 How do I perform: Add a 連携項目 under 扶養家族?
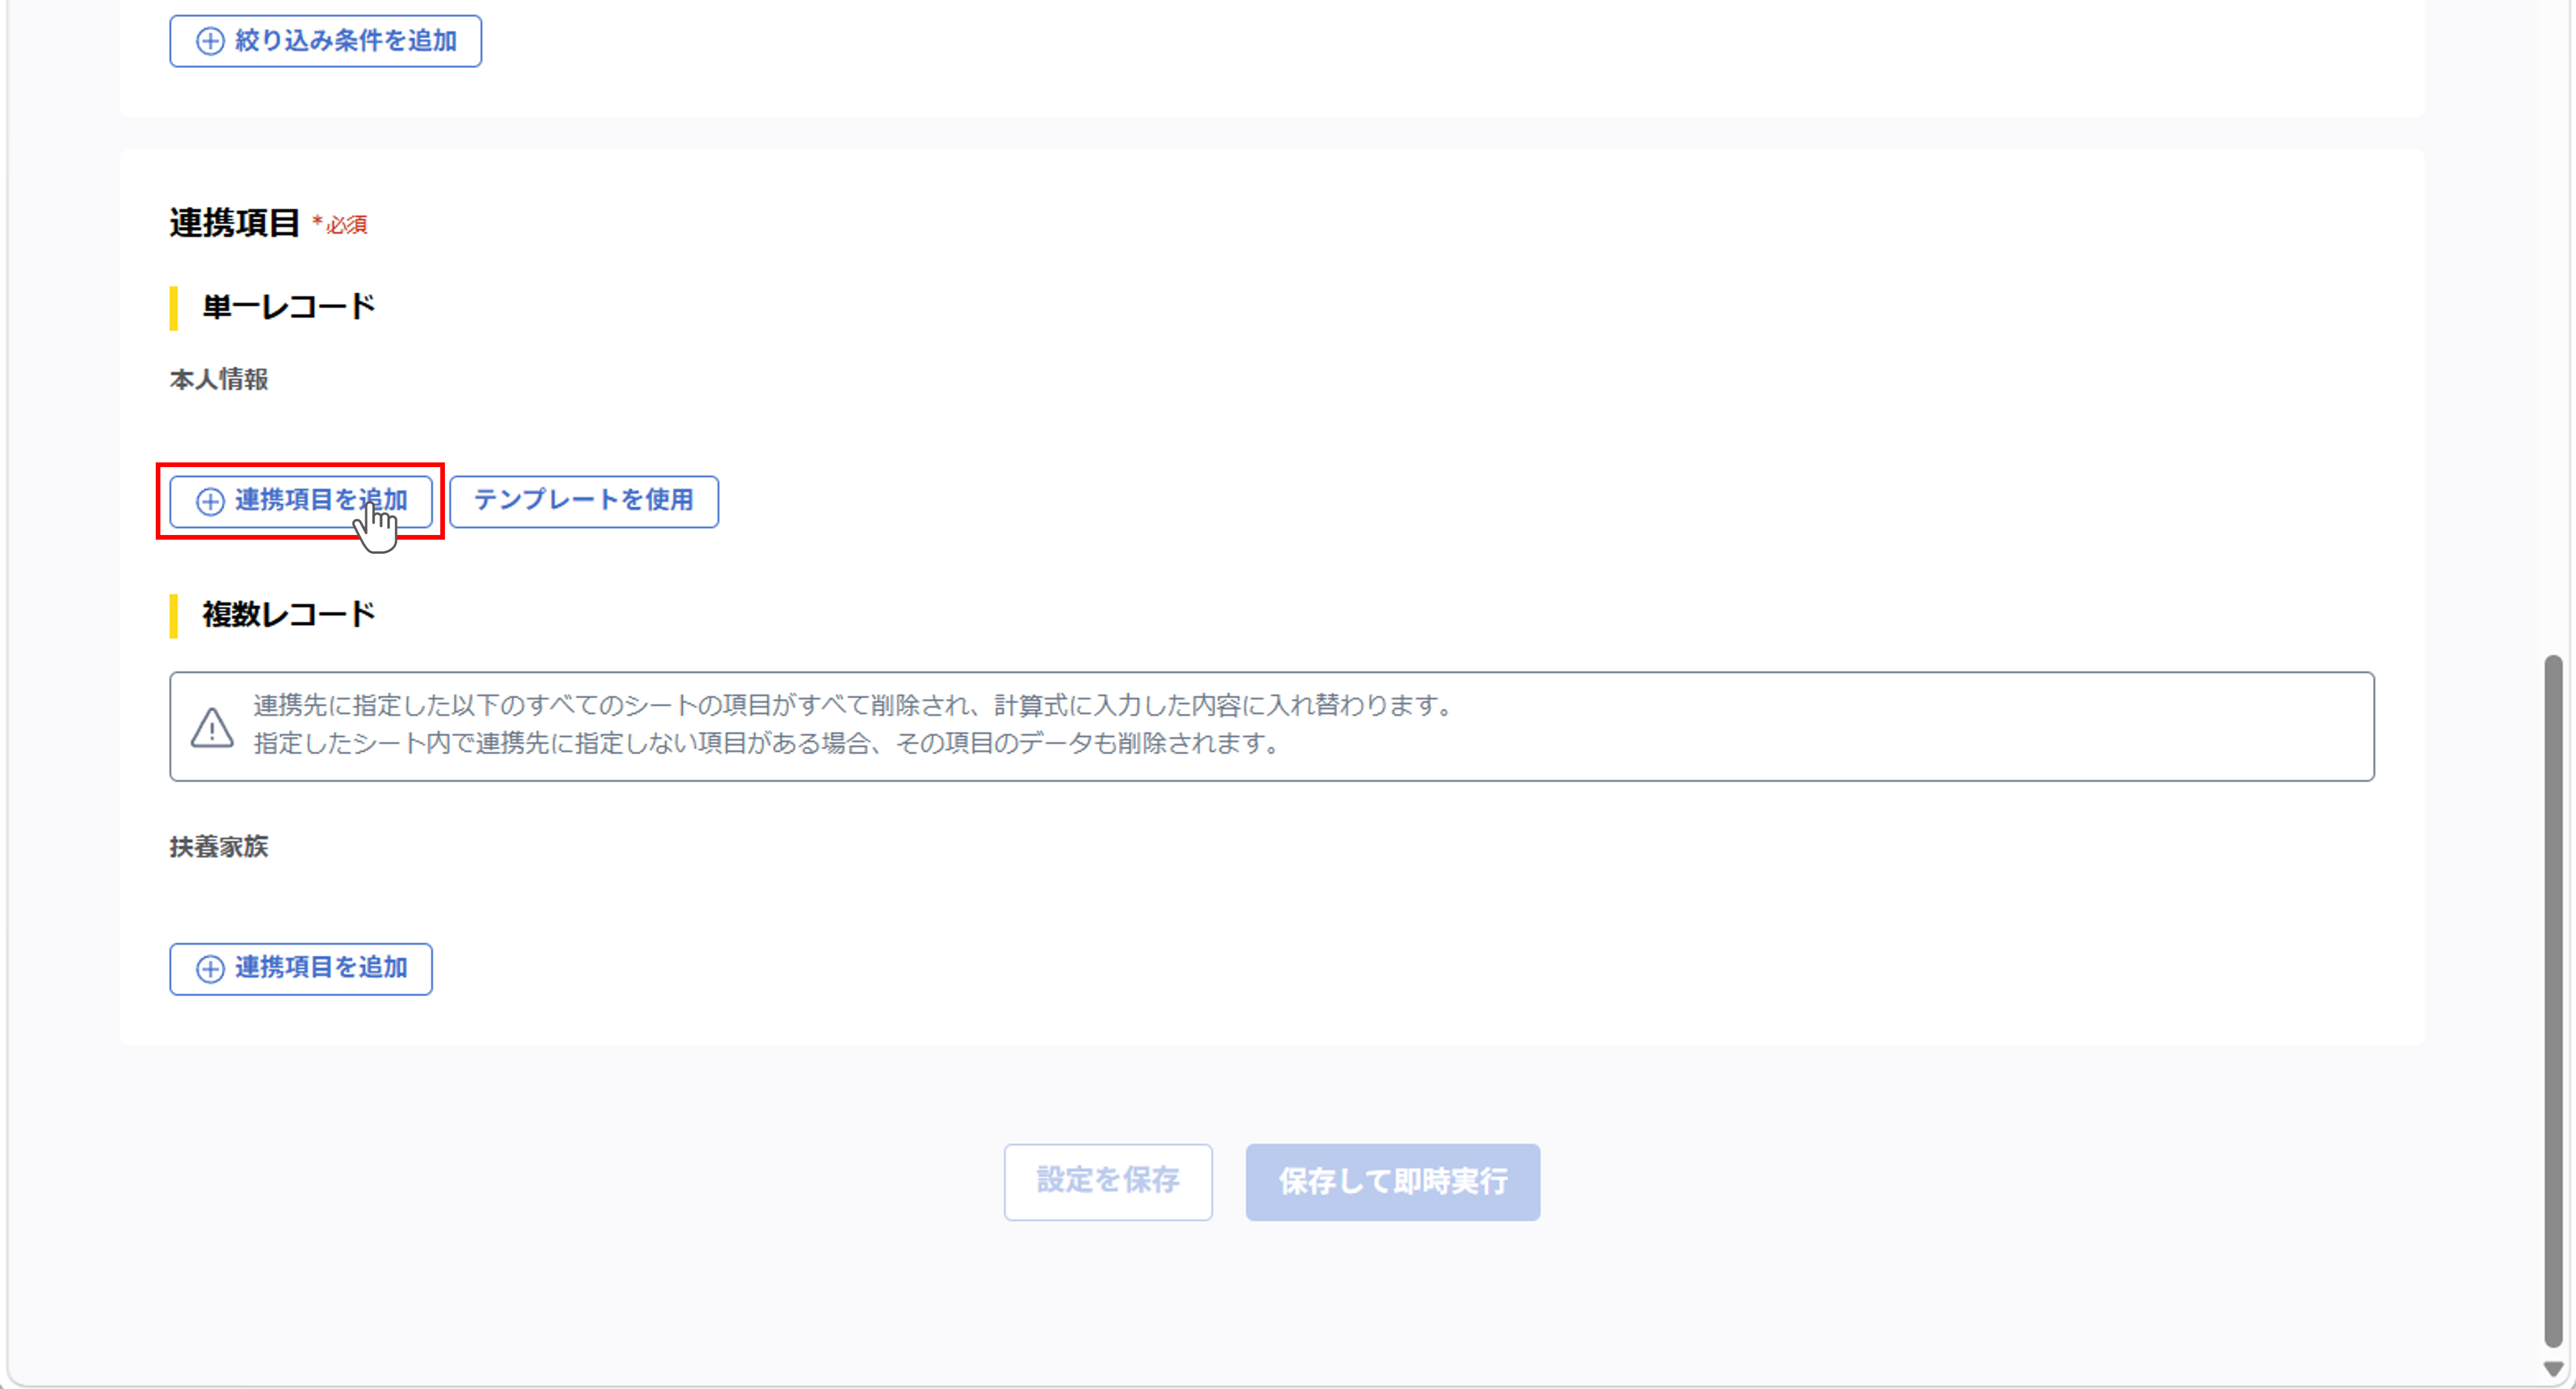click(x=301, y=968)
